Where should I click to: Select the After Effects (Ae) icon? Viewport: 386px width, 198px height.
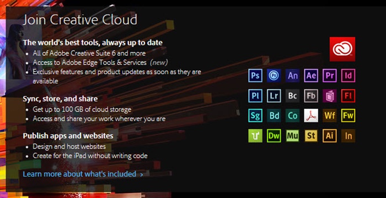click(x=311, y=75)
